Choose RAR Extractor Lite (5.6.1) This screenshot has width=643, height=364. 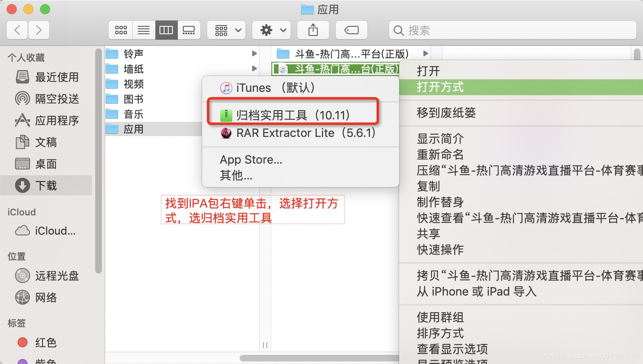point(301,133)
